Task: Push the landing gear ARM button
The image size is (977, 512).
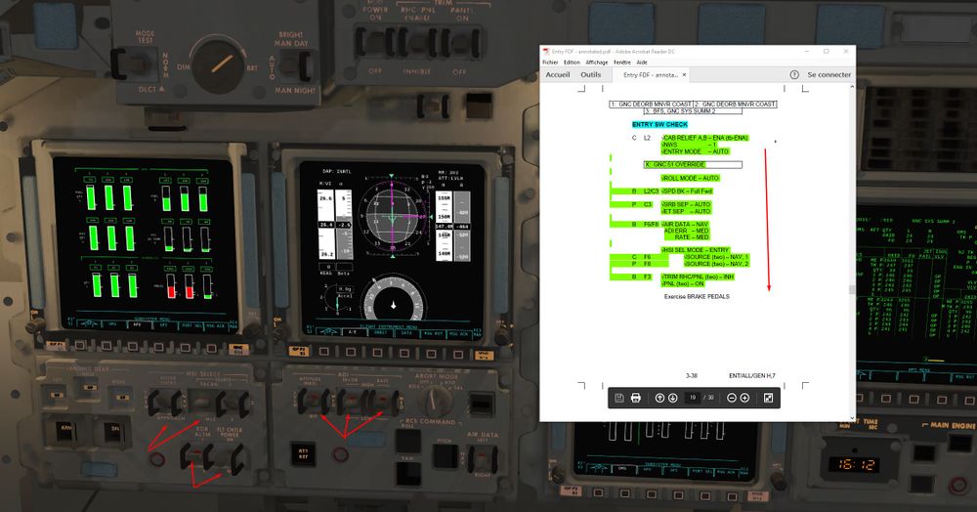Action: (64, 429)
